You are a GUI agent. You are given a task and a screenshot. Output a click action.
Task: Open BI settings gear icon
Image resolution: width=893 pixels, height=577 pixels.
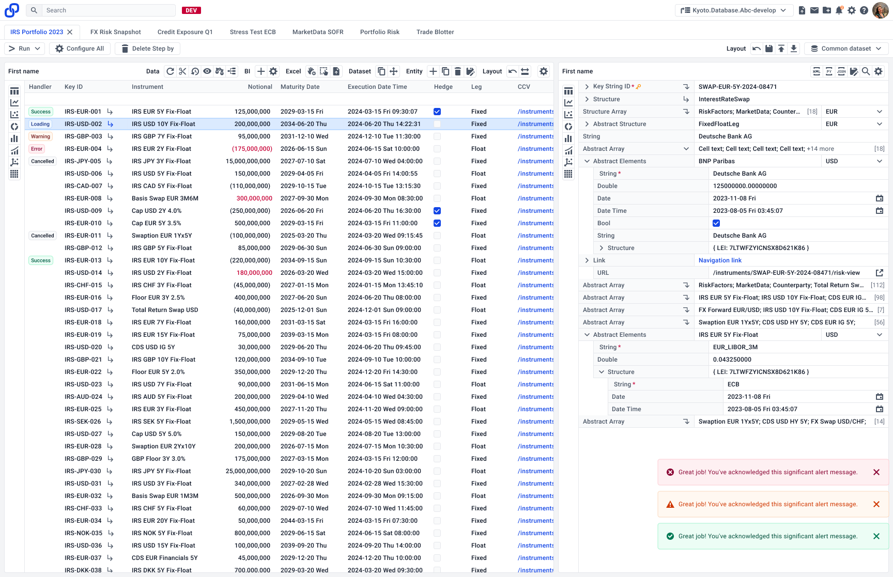click(x=273, y=71)
